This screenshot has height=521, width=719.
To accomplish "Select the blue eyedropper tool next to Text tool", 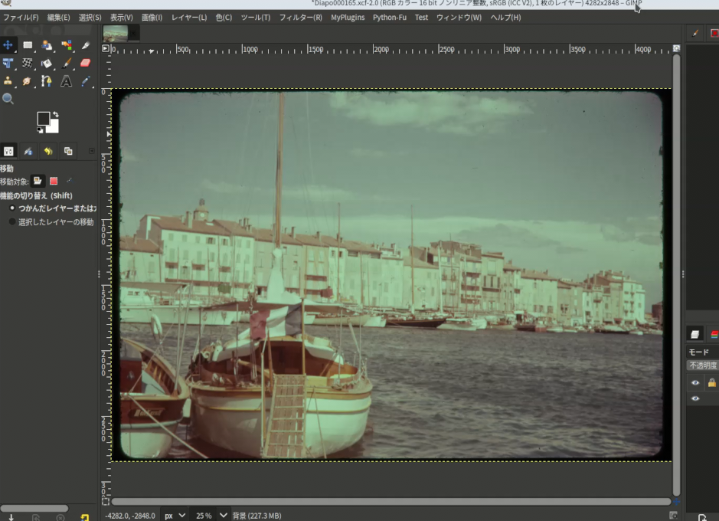I will (x=86, y=81).
